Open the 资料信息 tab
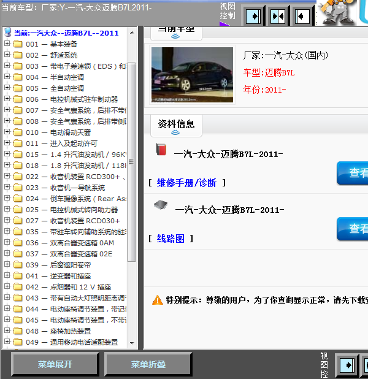The image size is (368, 379). [176, 126]
